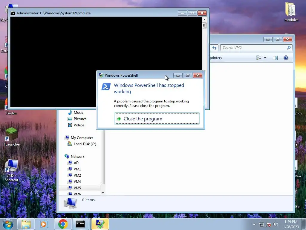Click the 0 items status text
306x230 pixels.
(88, 200)
